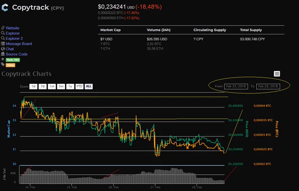This screenshot has height=191, width=299.
Task: Click the Copytrack logo icon
Action: point(5,7)
